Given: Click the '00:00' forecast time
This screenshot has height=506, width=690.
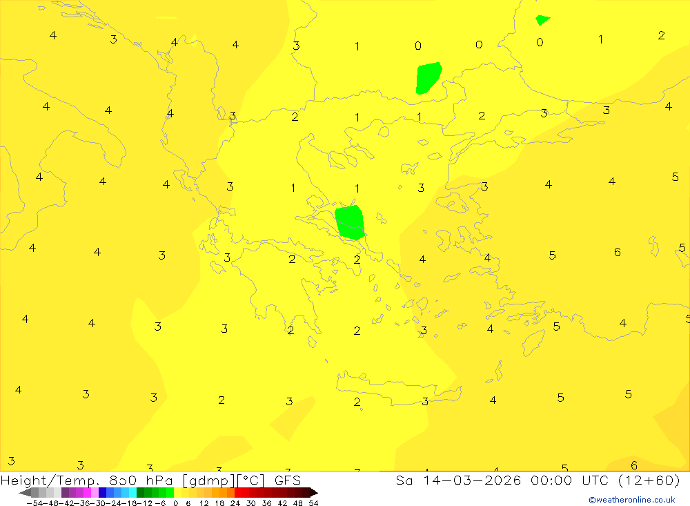Looking at the screenshot, I should click(x=551, y=480).
